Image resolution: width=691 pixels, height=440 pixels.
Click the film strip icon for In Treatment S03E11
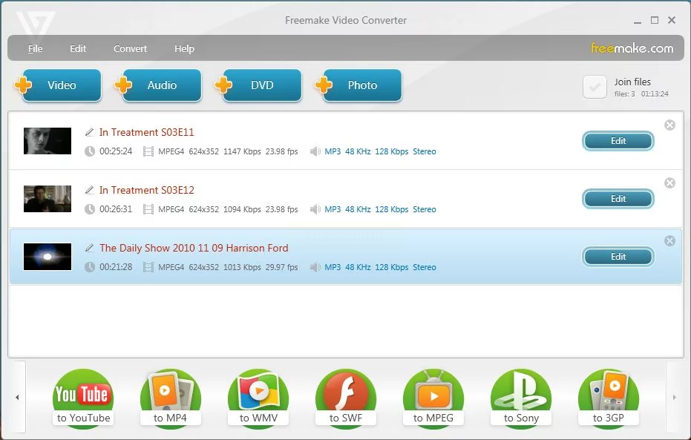point(148,151)
